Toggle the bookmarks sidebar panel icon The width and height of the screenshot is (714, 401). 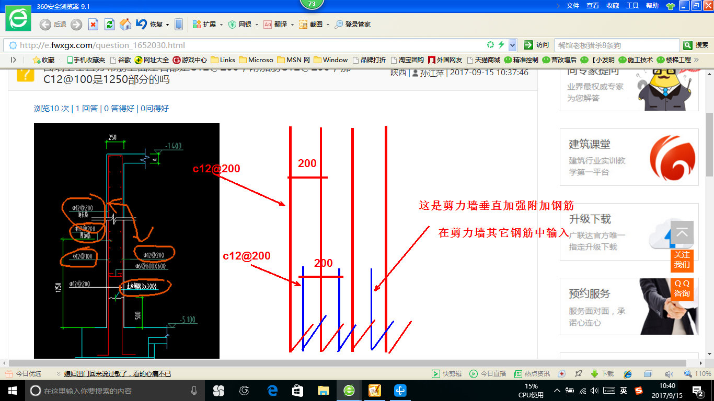click(x=14, y=60)
